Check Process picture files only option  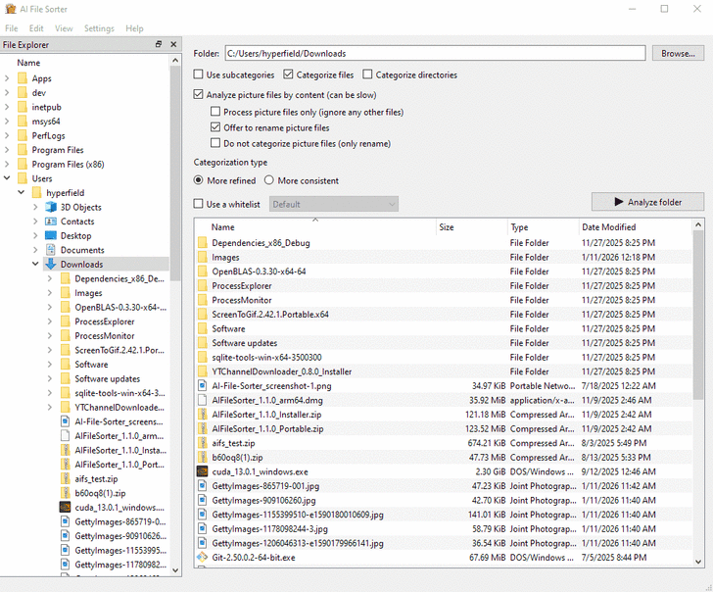coord(215,112)
